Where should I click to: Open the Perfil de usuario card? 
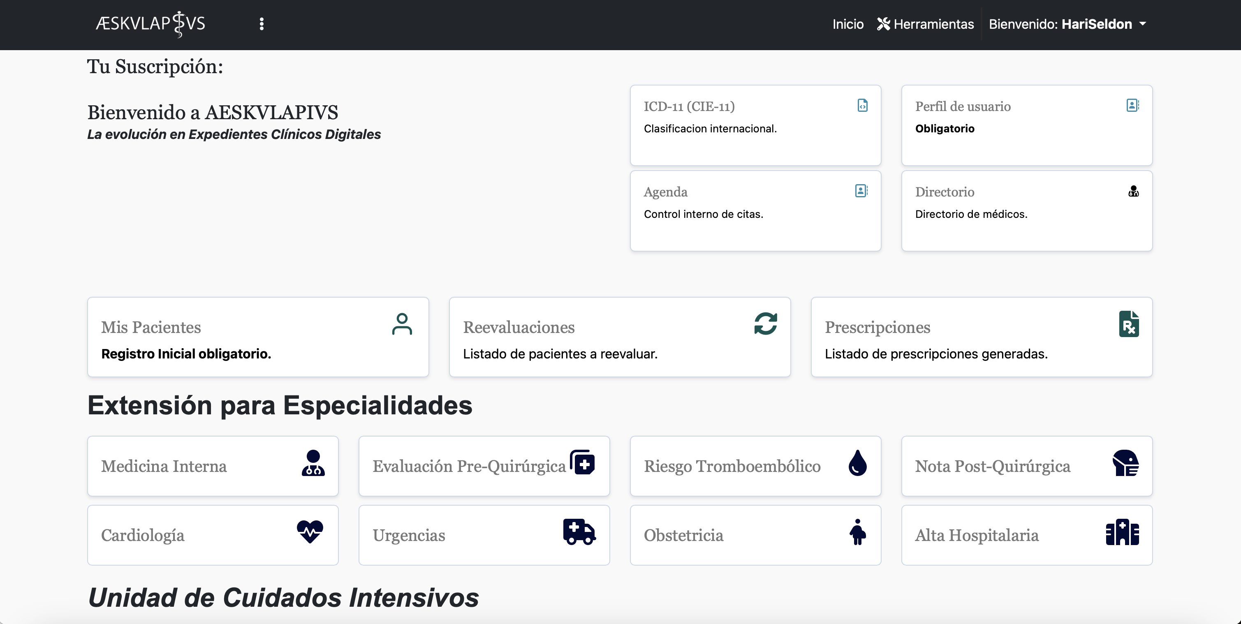(x=1027, y=125)
